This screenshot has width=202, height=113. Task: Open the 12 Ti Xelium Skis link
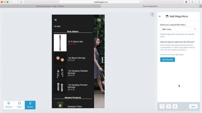pos(75,41)
